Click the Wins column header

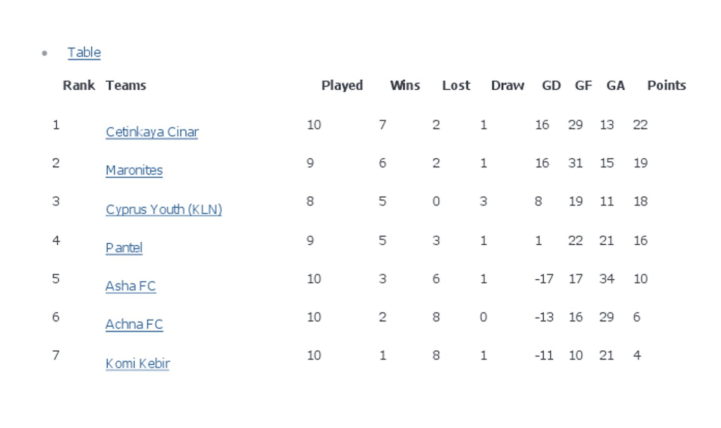(405, 85)
